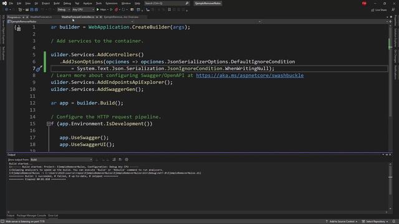
Task: Switch to the Program.cs tab
Action: pyautogui.click(x=14, y=17)
